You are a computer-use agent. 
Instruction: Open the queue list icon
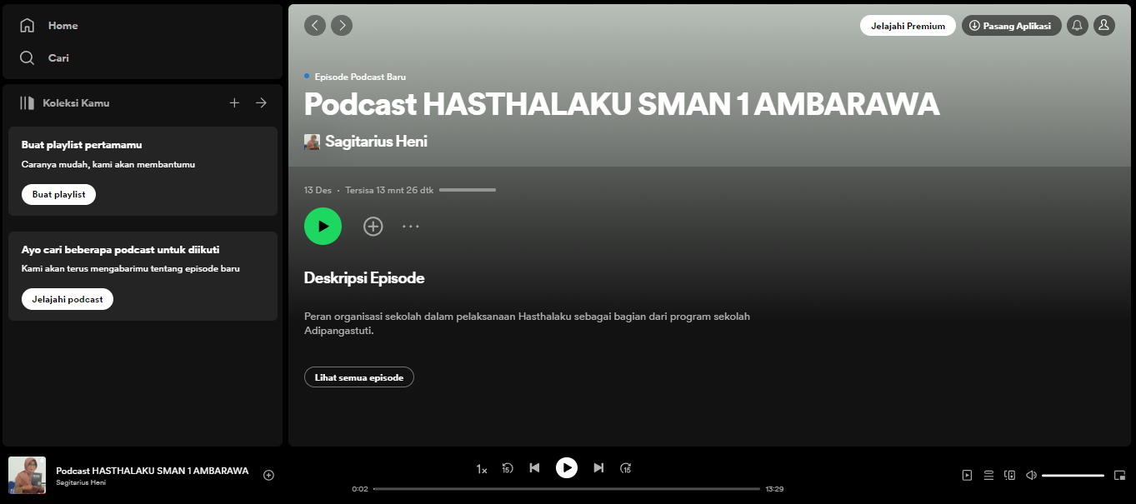tap(988, 475)
